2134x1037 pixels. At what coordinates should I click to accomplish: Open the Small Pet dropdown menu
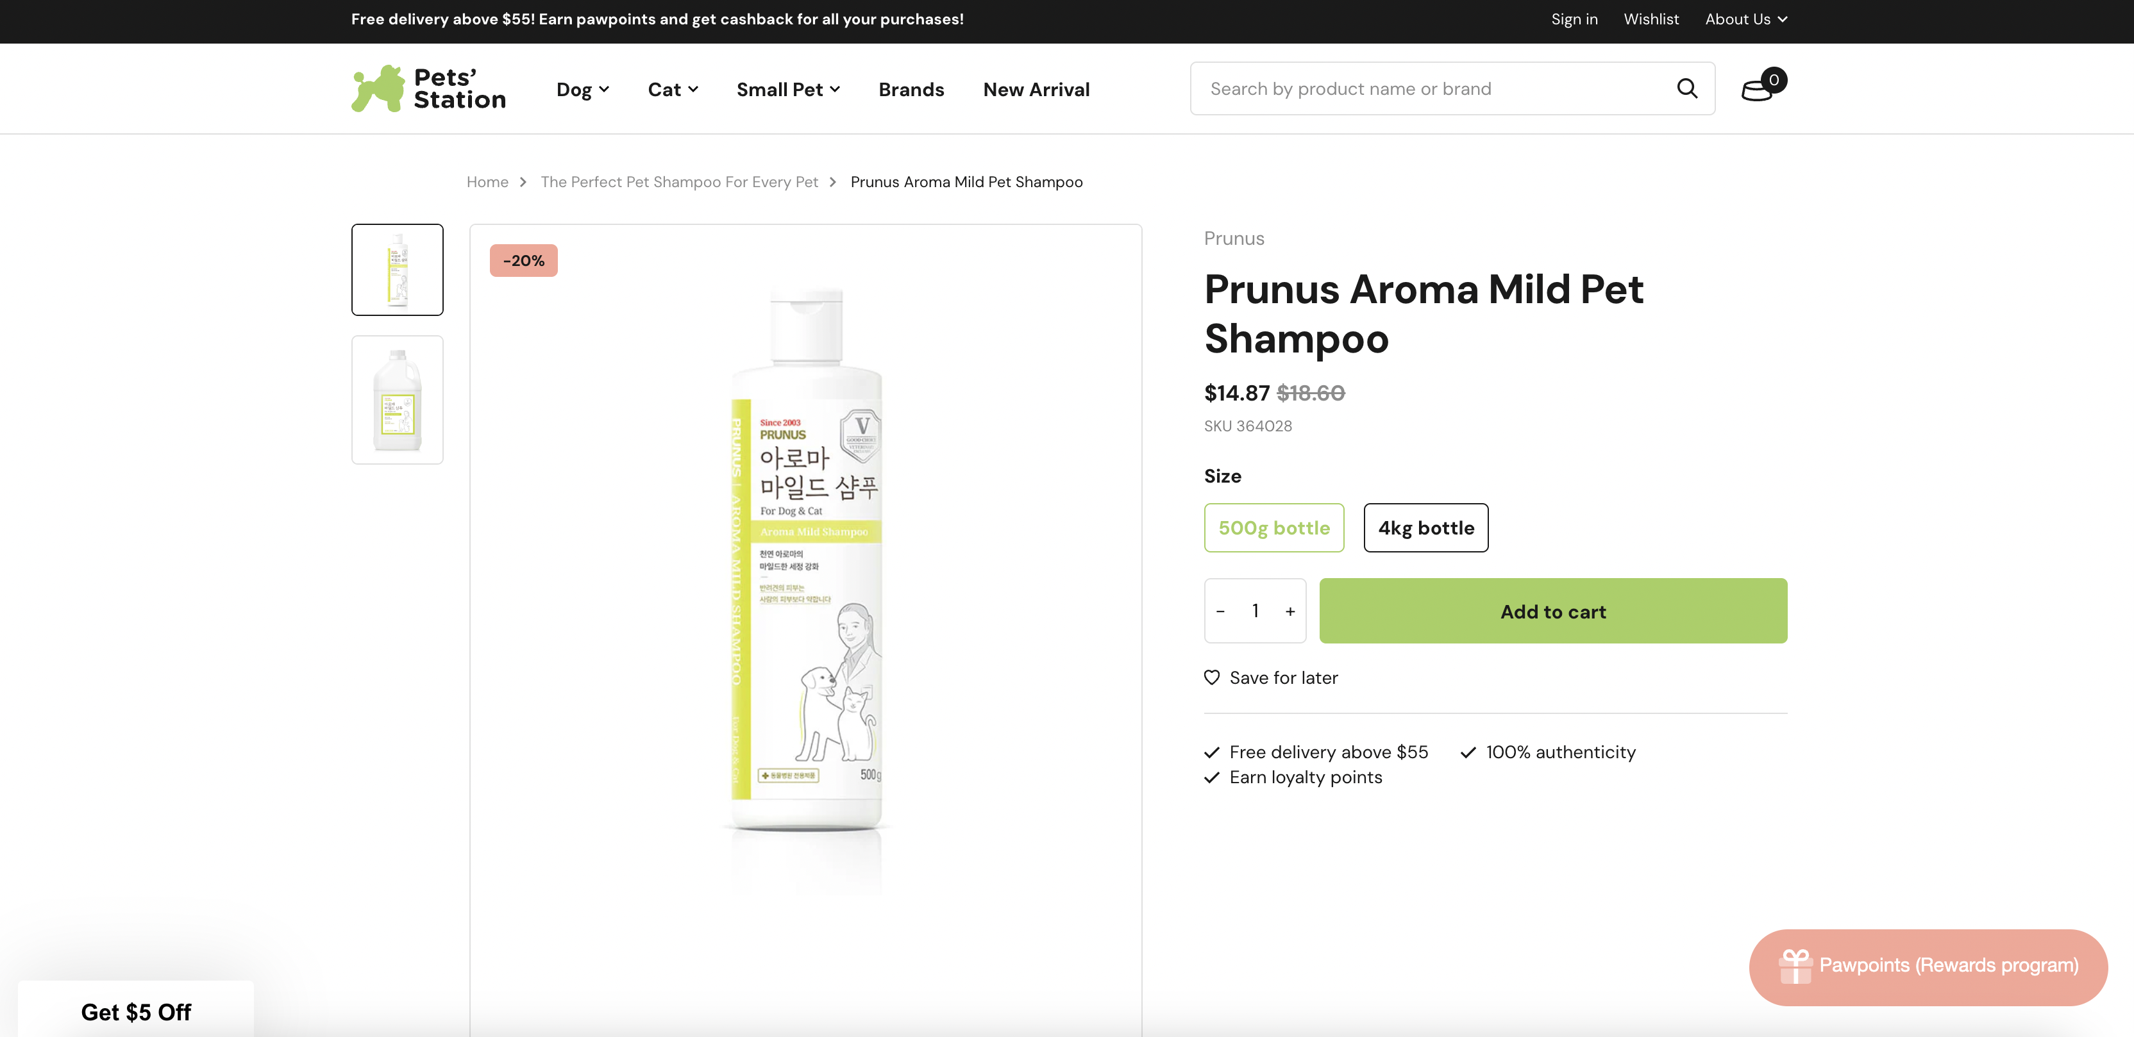pyautogui.click(x=788, y=90)
